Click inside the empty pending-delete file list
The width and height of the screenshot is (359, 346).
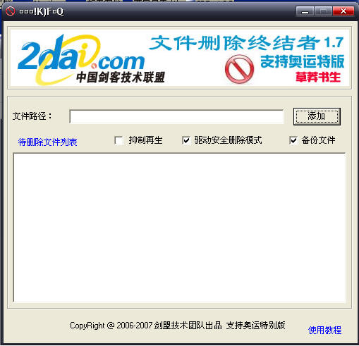tap(179, 228)
